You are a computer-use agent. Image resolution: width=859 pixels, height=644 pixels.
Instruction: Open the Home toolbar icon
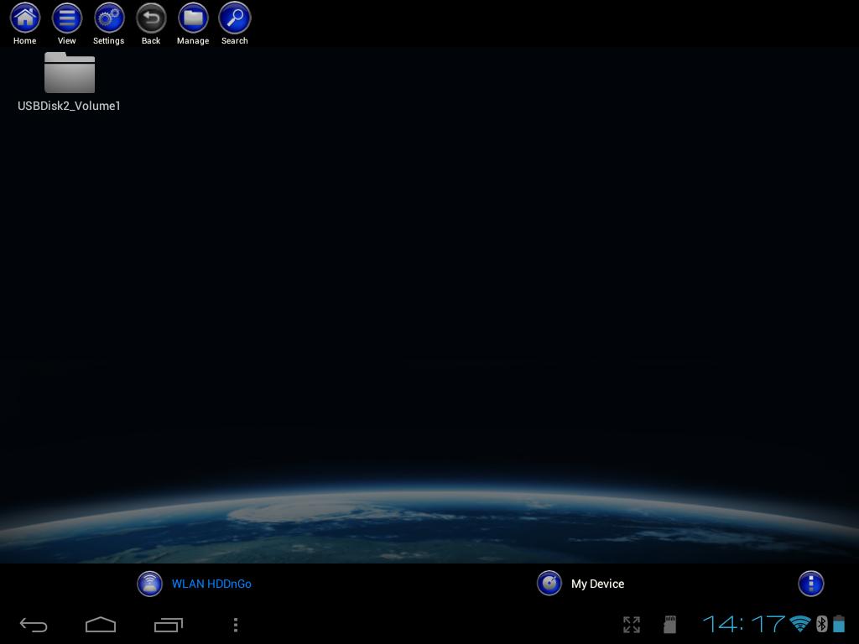tap(24, 17)
